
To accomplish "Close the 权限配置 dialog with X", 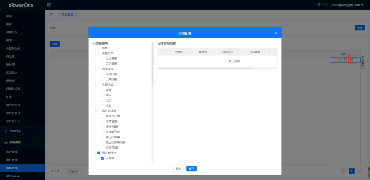I will (x=275, y=33).
